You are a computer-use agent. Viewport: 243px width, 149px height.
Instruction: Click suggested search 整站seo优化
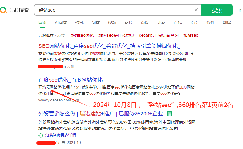82,36
